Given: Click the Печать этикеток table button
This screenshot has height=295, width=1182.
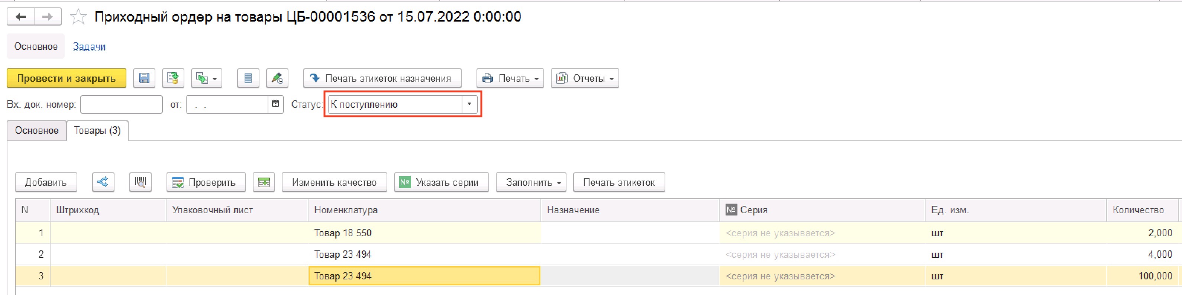Looking at the screenshot, I should click(619, 182).
